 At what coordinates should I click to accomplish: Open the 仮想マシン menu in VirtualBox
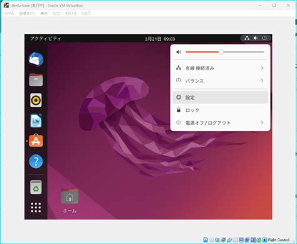coord(28,13)
